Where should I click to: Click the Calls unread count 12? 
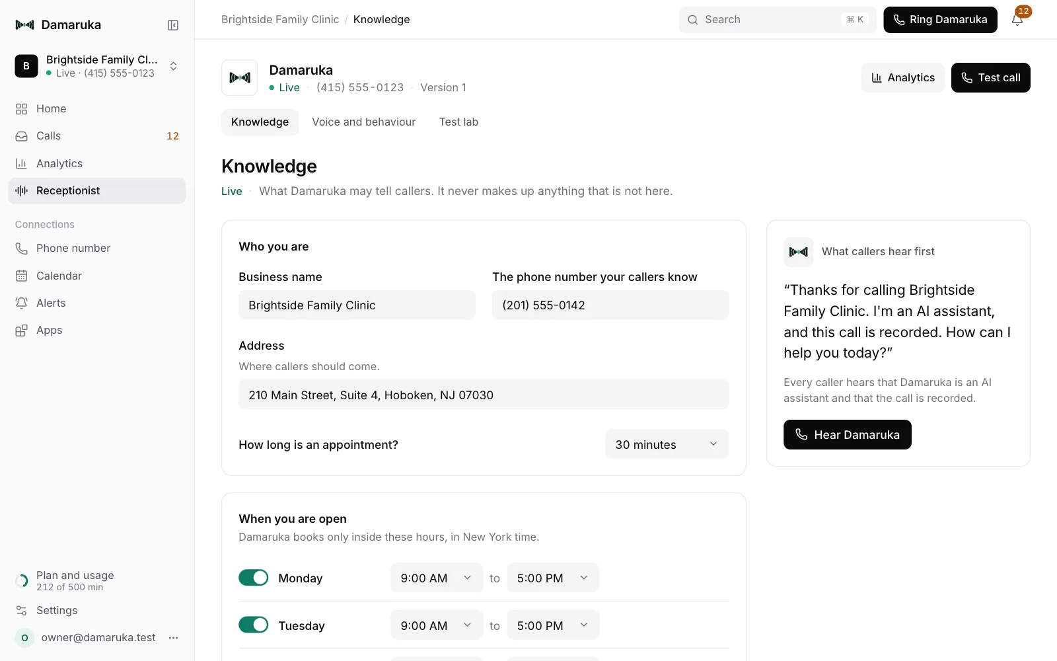tap(173, 136)
